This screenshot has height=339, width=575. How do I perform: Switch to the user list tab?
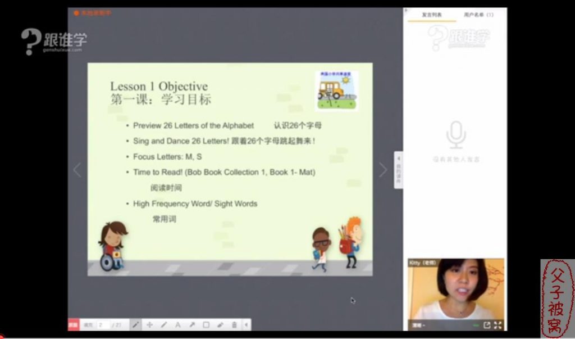click(479, 15)
